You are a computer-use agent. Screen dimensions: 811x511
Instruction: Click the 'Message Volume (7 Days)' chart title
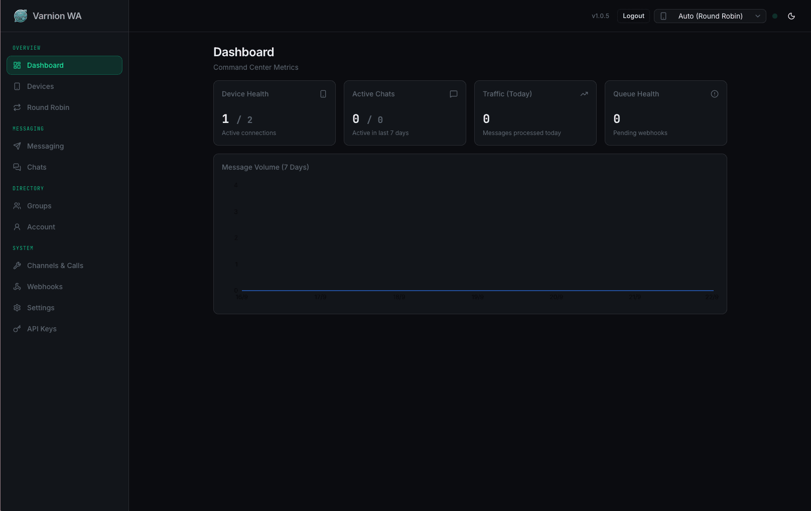tap(265, 167)
